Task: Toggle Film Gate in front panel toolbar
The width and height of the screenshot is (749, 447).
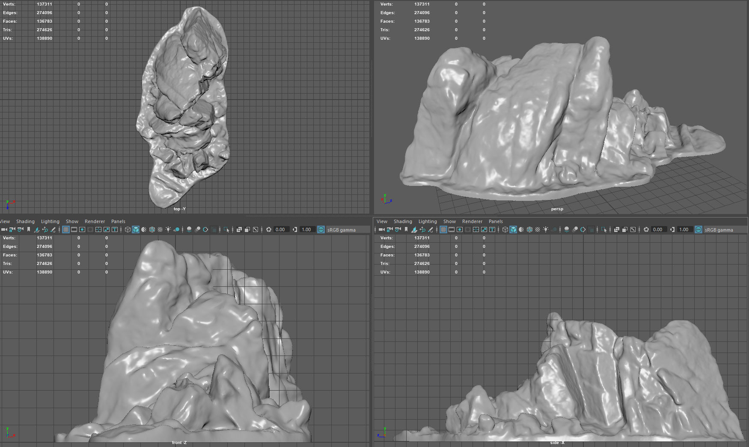Action: pyautogui.click(x=74, y=229)
